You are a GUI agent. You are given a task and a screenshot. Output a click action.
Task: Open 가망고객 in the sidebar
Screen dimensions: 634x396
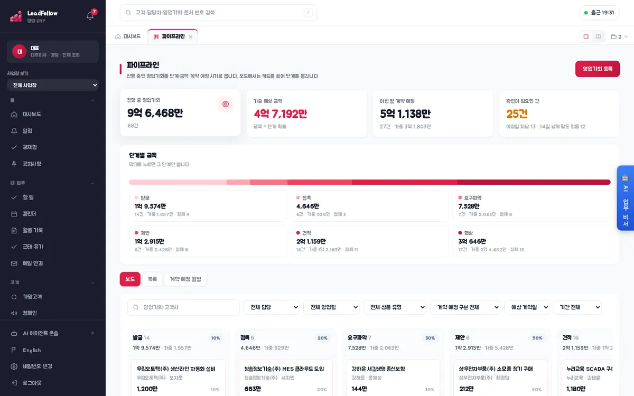pyautogui.click(x=53, y=296)
